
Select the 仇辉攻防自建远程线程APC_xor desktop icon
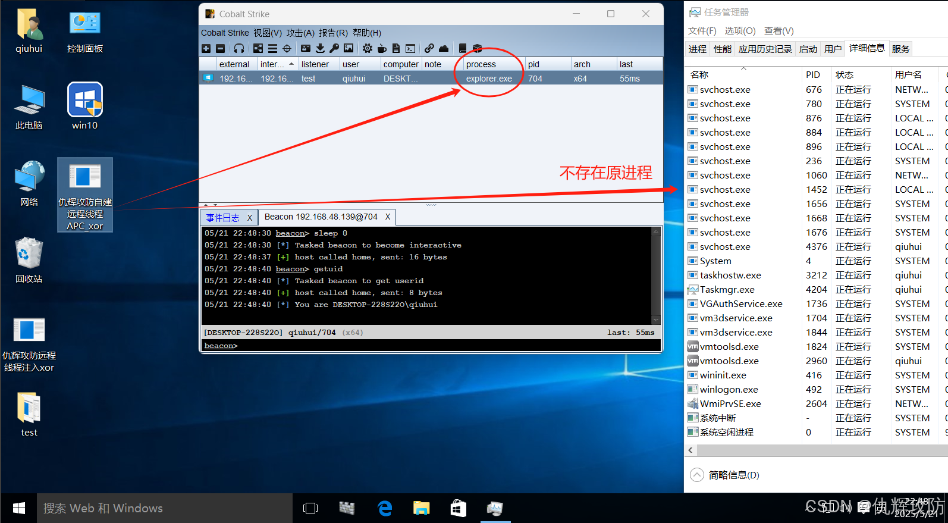pos(84,195)
